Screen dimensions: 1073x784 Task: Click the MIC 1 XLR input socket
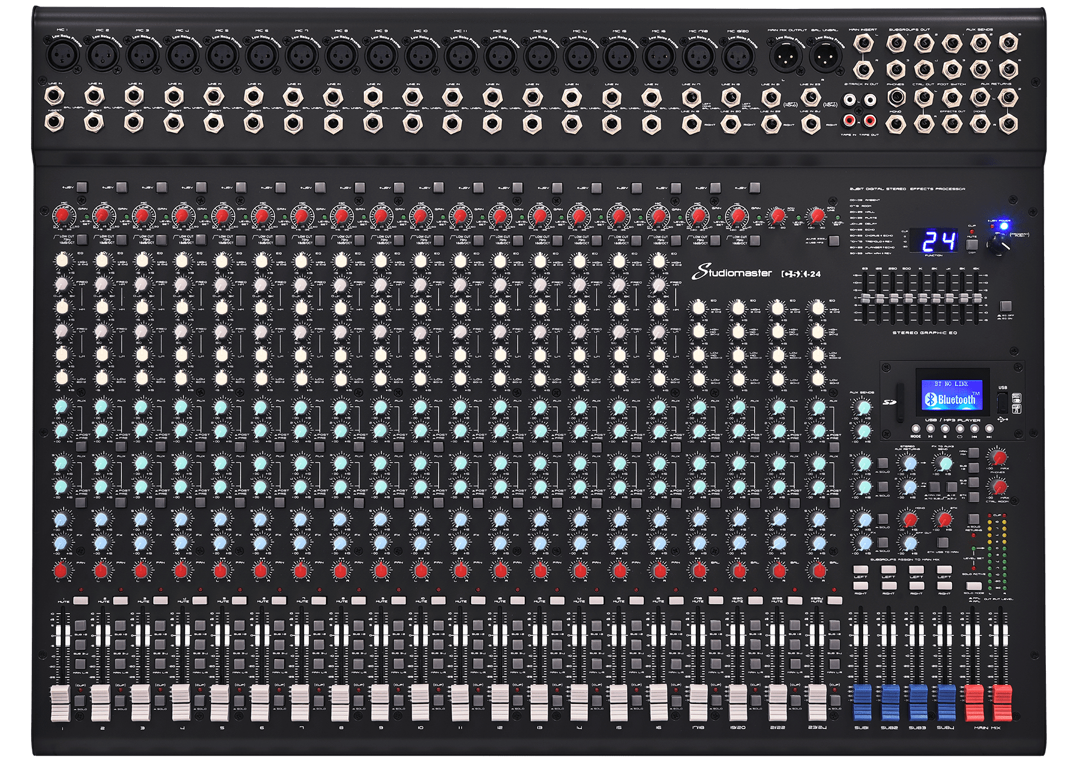[61, 56]
